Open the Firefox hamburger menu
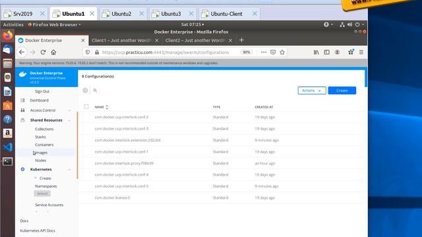Screen dimensions: 422x237 pos(361,52)
